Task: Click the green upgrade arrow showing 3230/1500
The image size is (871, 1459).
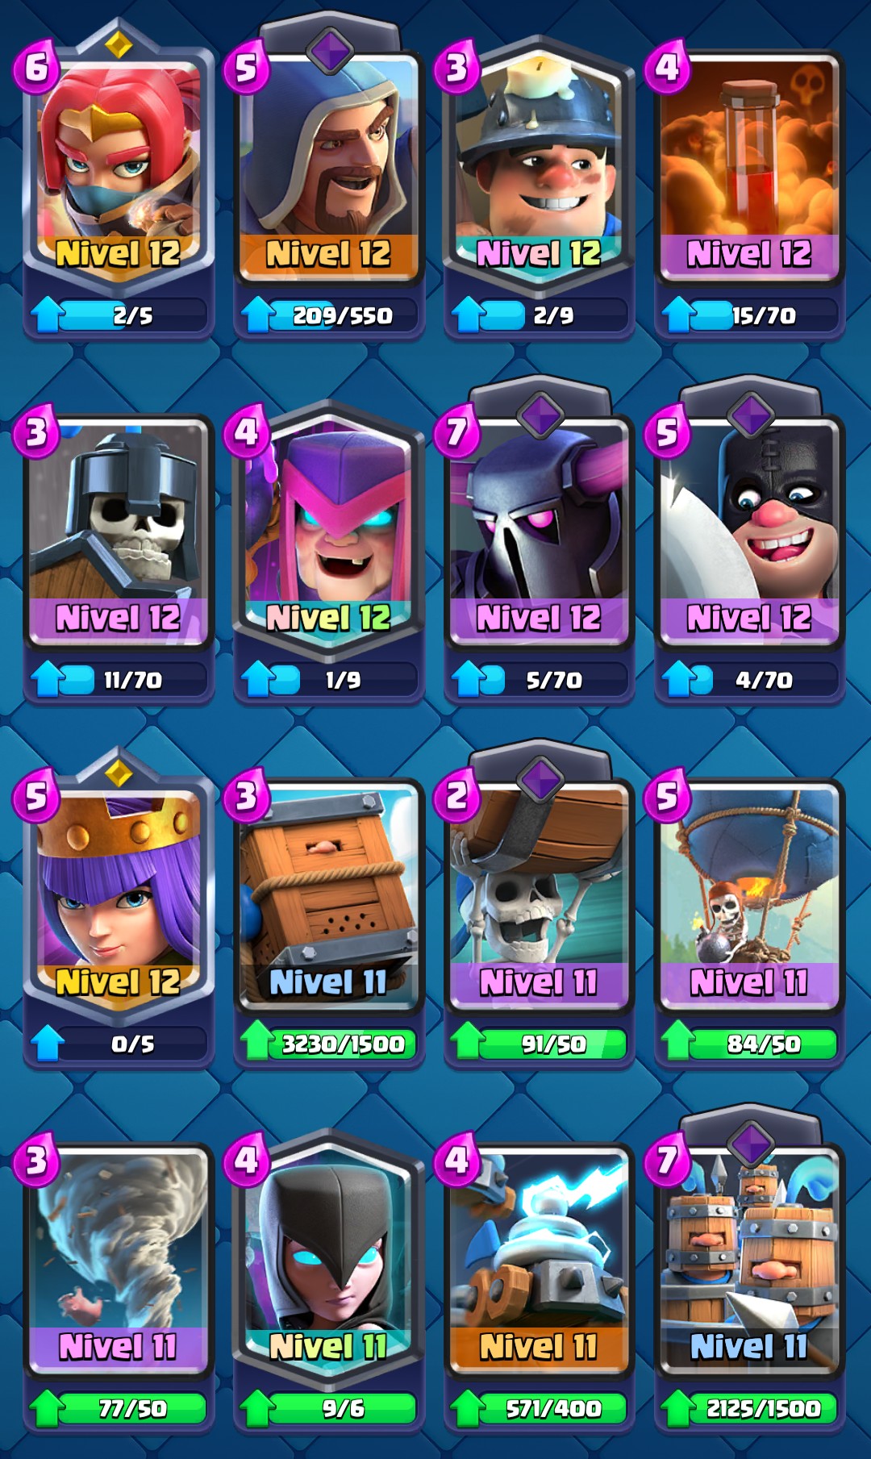Action: (x=258, y=1041)
